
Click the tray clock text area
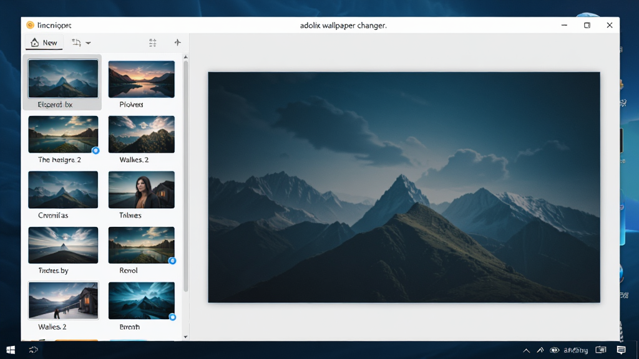click(x=575, y=350)
